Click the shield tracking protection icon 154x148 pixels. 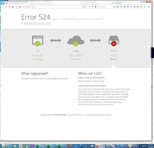click(17, 7)
